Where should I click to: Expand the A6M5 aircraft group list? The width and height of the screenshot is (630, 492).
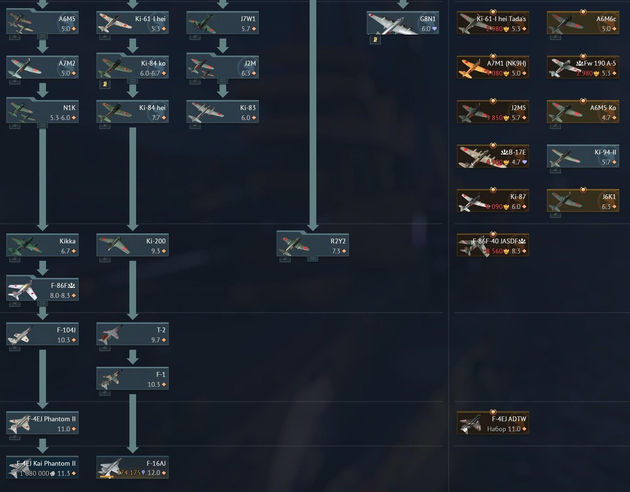pos(43,36)
